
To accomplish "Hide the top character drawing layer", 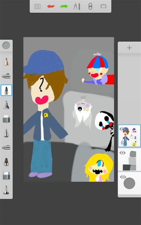I will [x=122, y=129].
